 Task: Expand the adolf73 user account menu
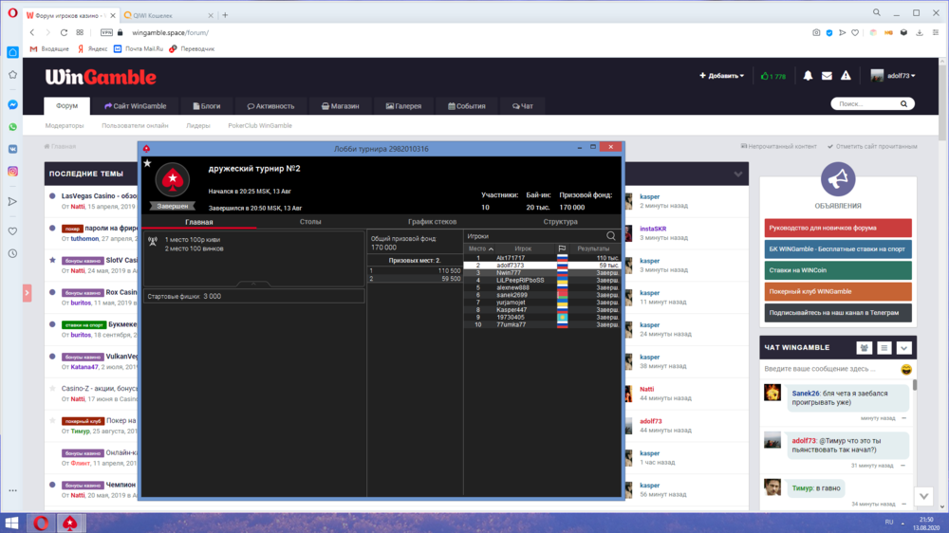[x=893, y=76]
